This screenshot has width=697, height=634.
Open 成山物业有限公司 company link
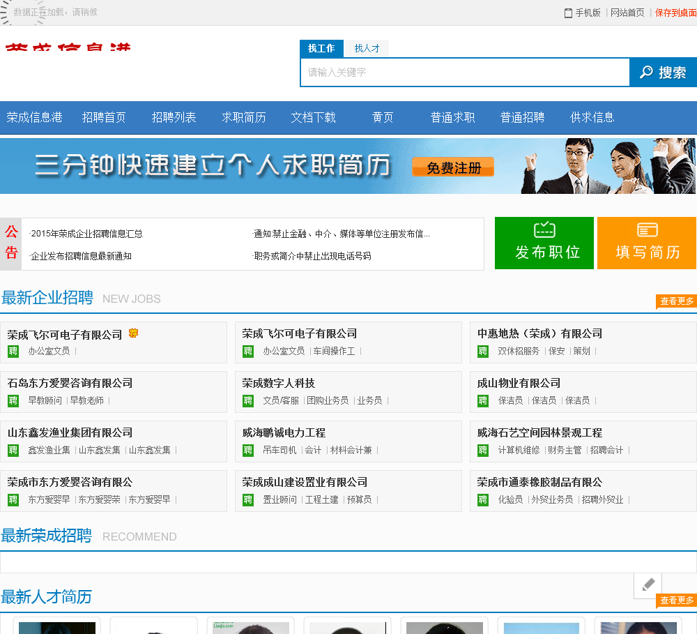pos(519,383)
